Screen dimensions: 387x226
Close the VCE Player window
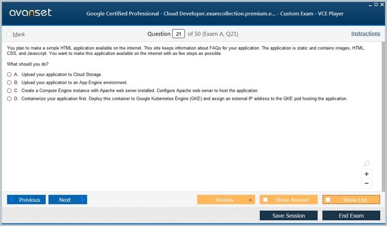coord(382,4)
